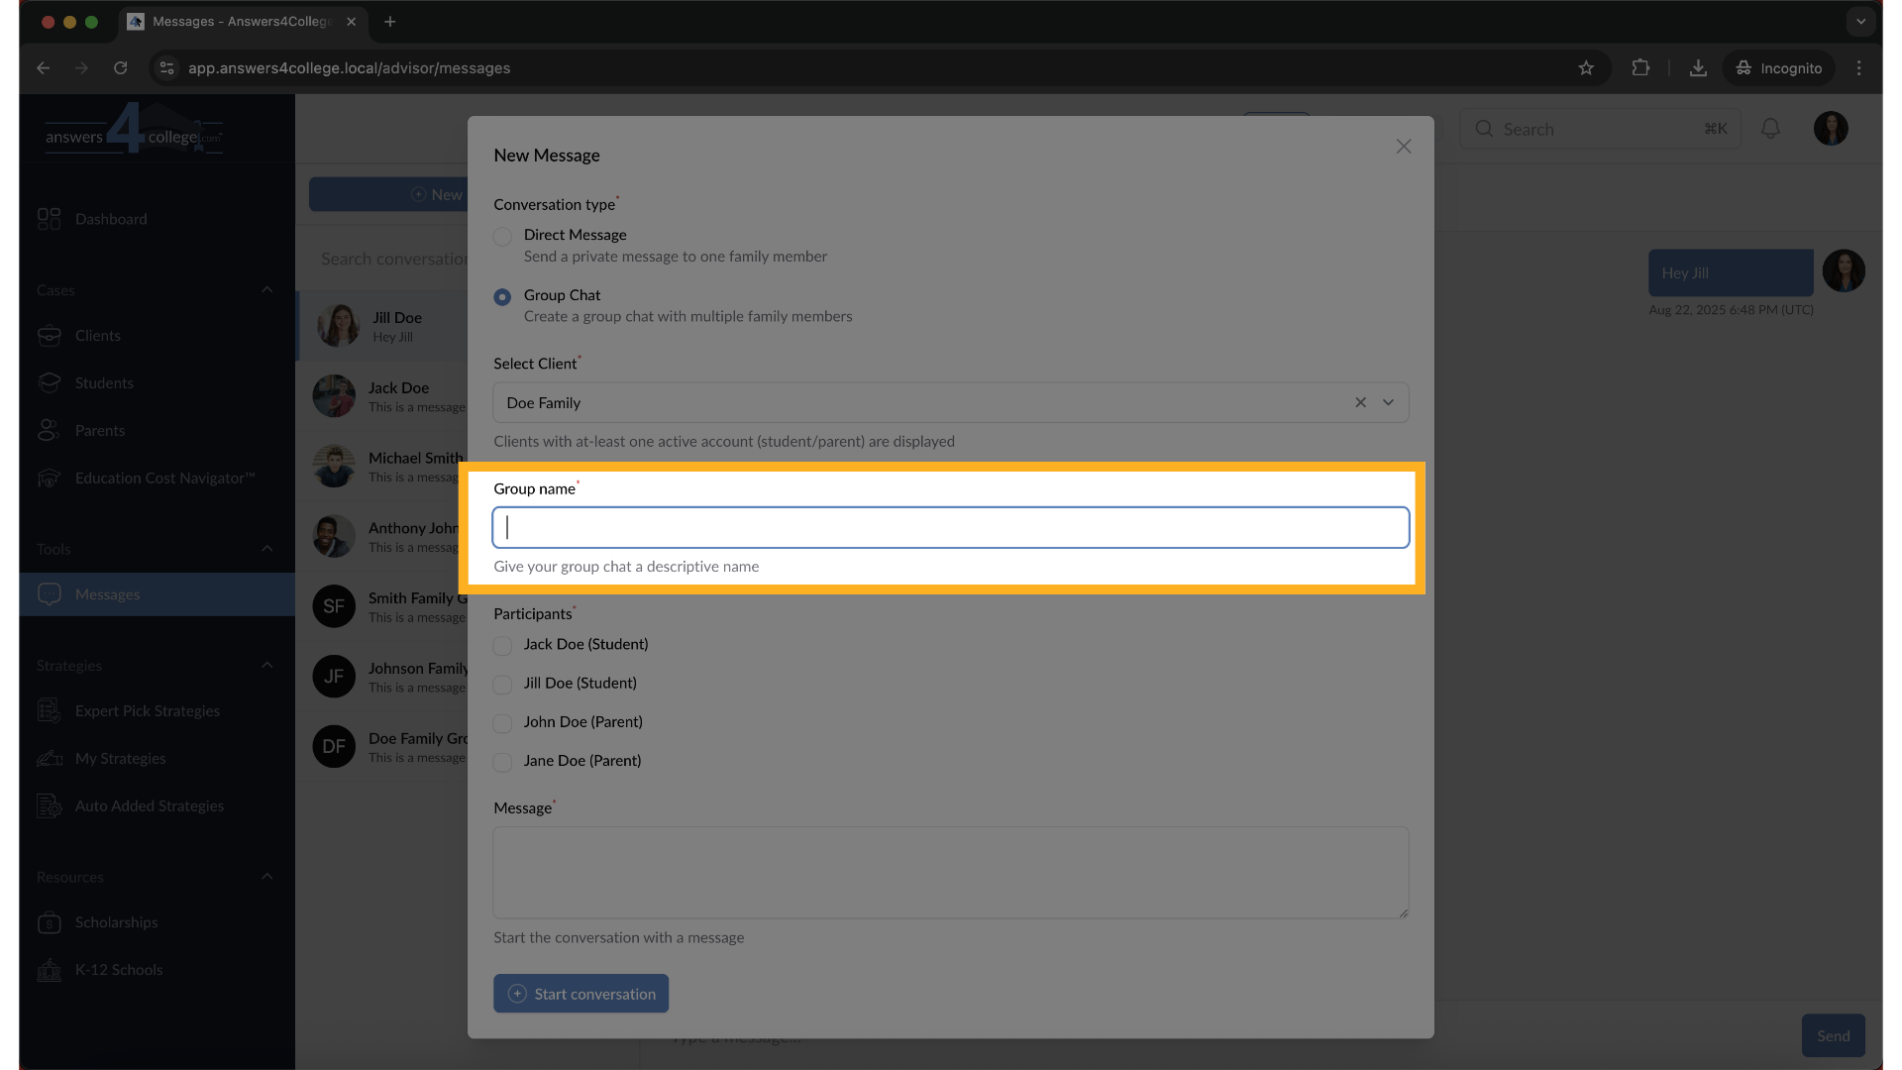
Task: Click the Parents sidebar icon
Action: (x=50, y=430)
